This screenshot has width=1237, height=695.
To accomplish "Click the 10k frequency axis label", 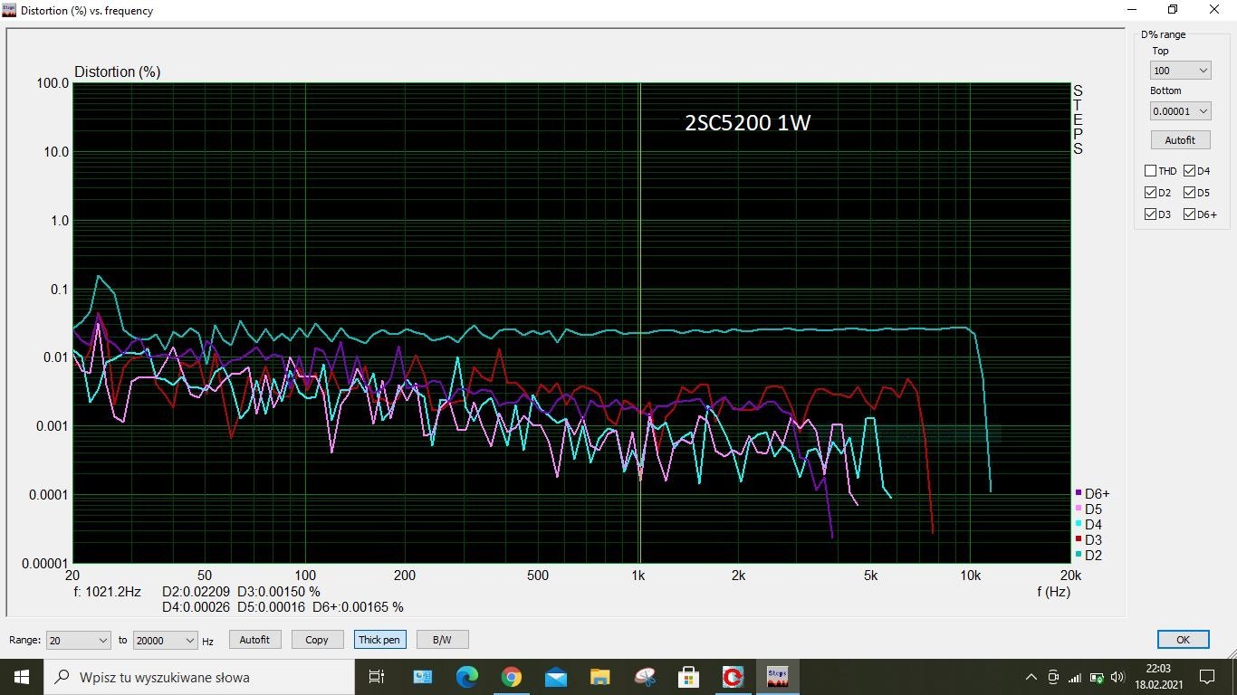I will tap(971, 576).
